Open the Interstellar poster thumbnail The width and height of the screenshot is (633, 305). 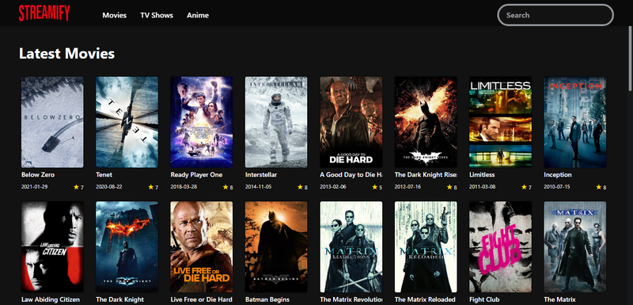[276, 122]
